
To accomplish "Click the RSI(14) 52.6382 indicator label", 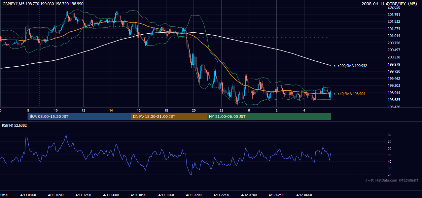I will coord(15,125).
